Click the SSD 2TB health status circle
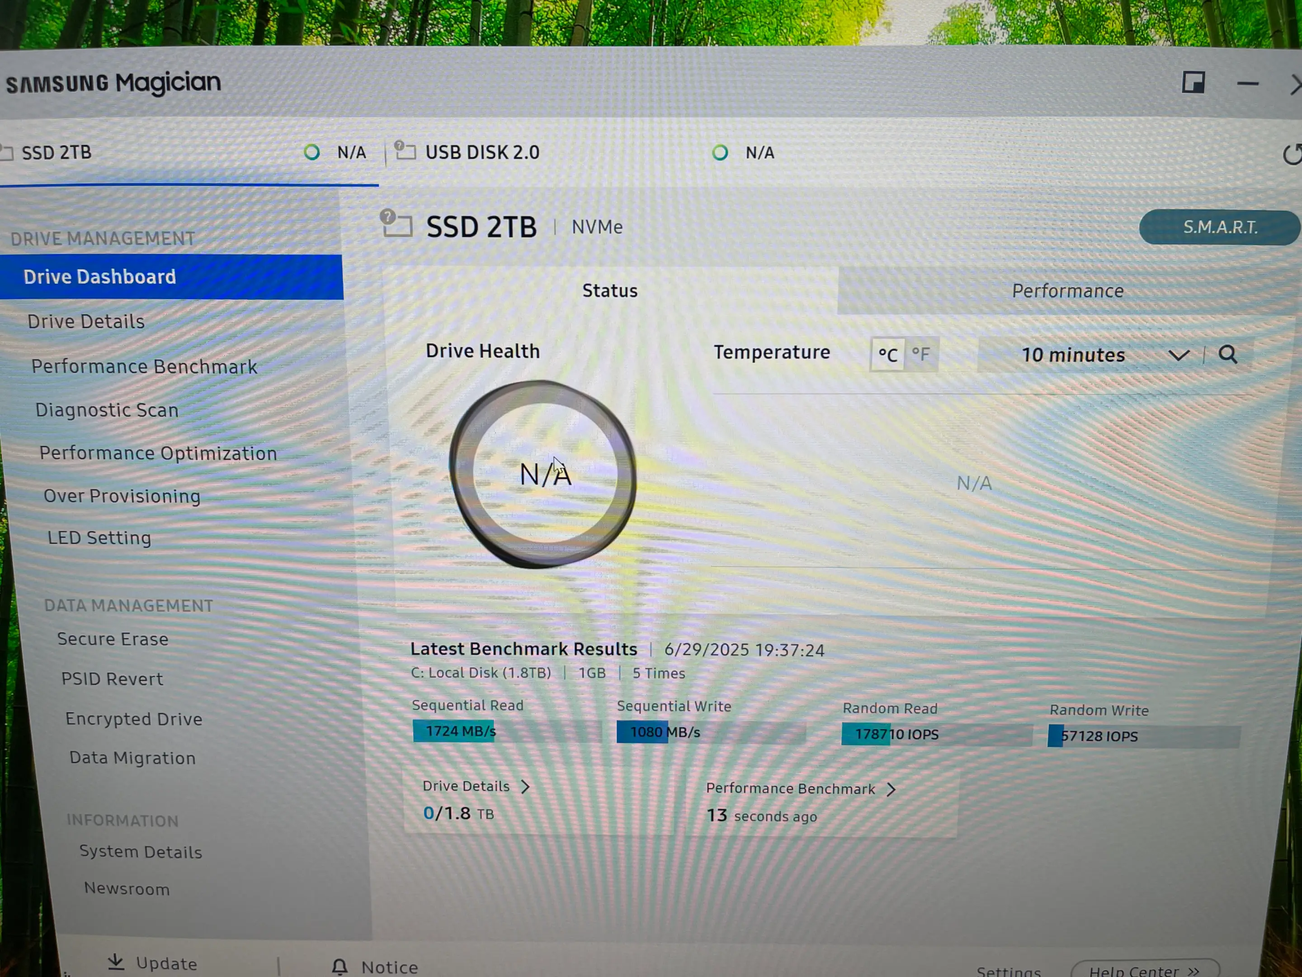1302x977 pixels. coord(312,152)
